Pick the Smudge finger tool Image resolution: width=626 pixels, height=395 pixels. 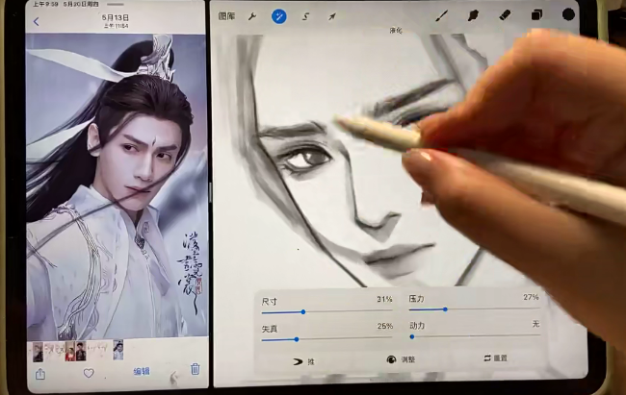click(473, 15)
